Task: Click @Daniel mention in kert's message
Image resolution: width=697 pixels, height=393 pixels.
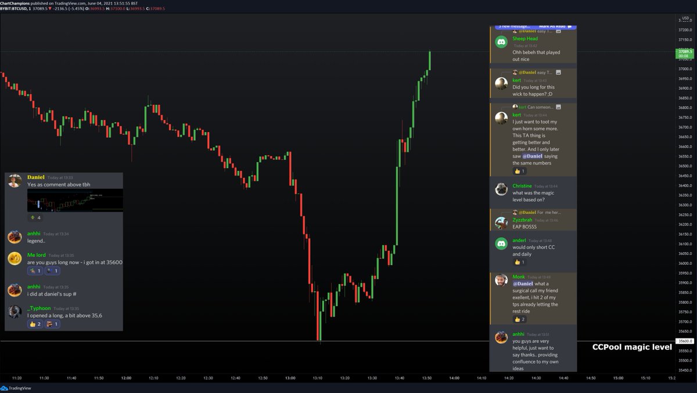Action: pos(532,157)
